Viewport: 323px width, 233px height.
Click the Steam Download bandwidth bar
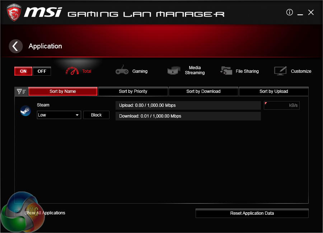188,116
